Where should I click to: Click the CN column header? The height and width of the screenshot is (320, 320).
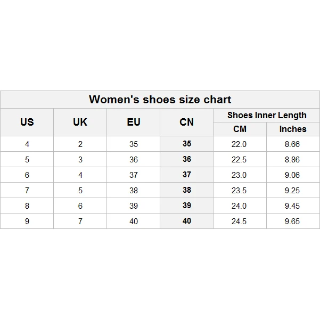point(186,122)
